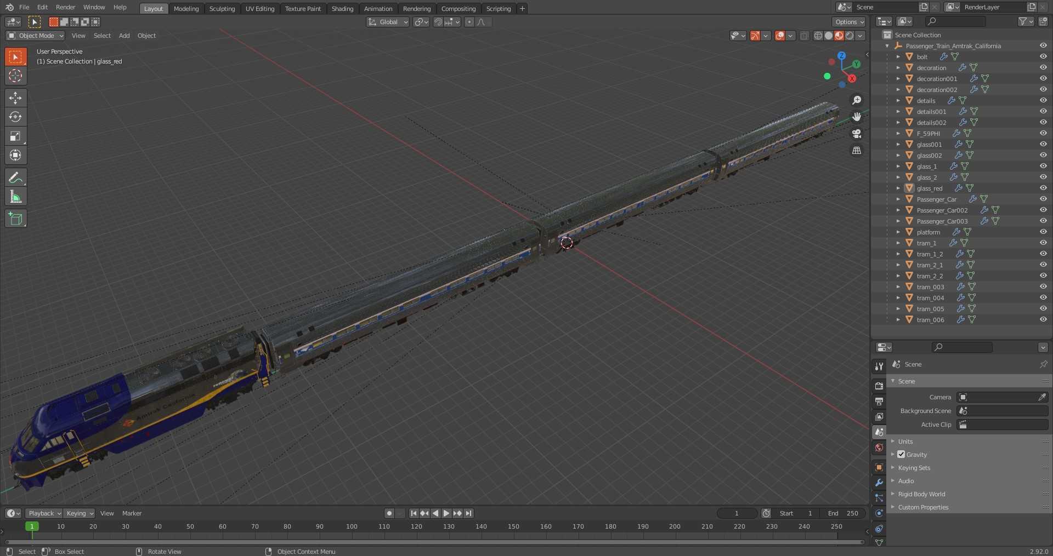
Task: Open the timeline Marker menu
Action: coord(132,513)
